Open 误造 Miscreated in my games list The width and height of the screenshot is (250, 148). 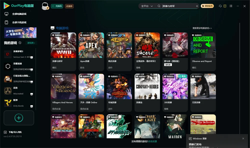18,90
